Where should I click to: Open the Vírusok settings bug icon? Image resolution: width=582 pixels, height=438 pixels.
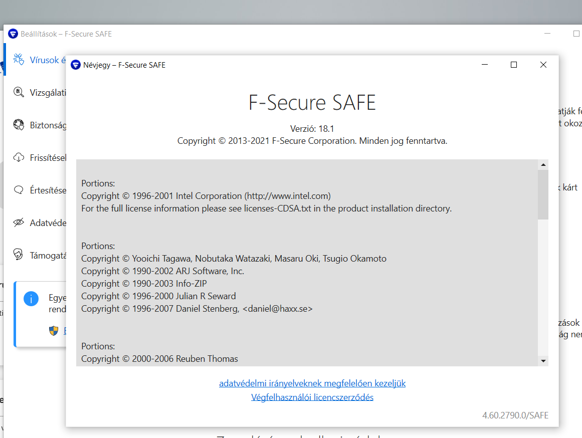pos(19,59)
